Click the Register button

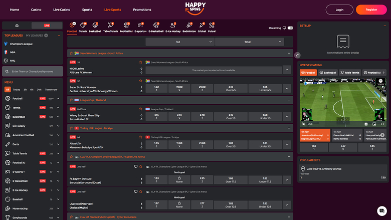pos(371,10)
